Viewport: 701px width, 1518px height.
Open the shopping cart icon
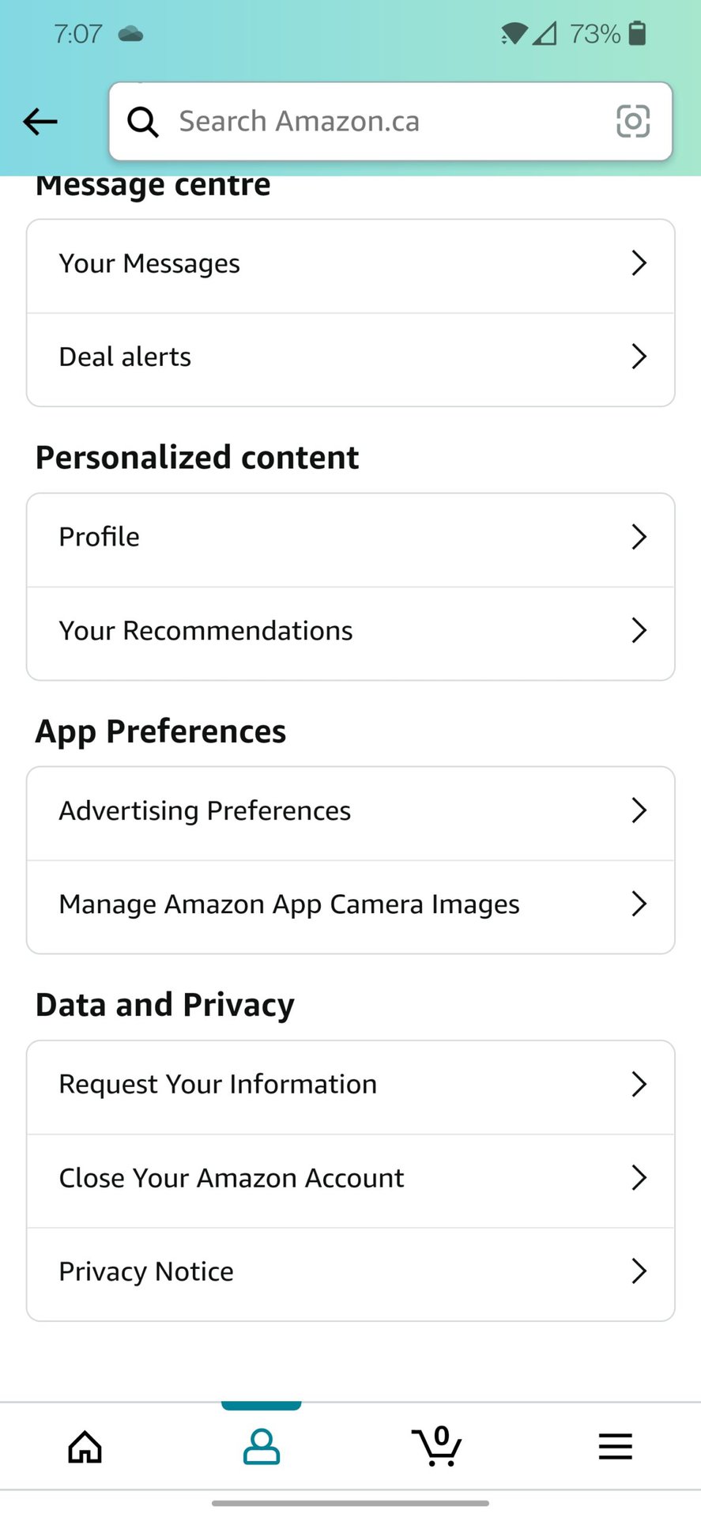tap(436, 1447)
